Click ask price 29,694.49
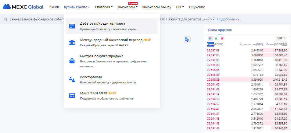Screen dimensions: 291x133 213,109
